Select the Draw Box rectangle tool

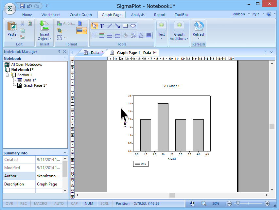125,26
